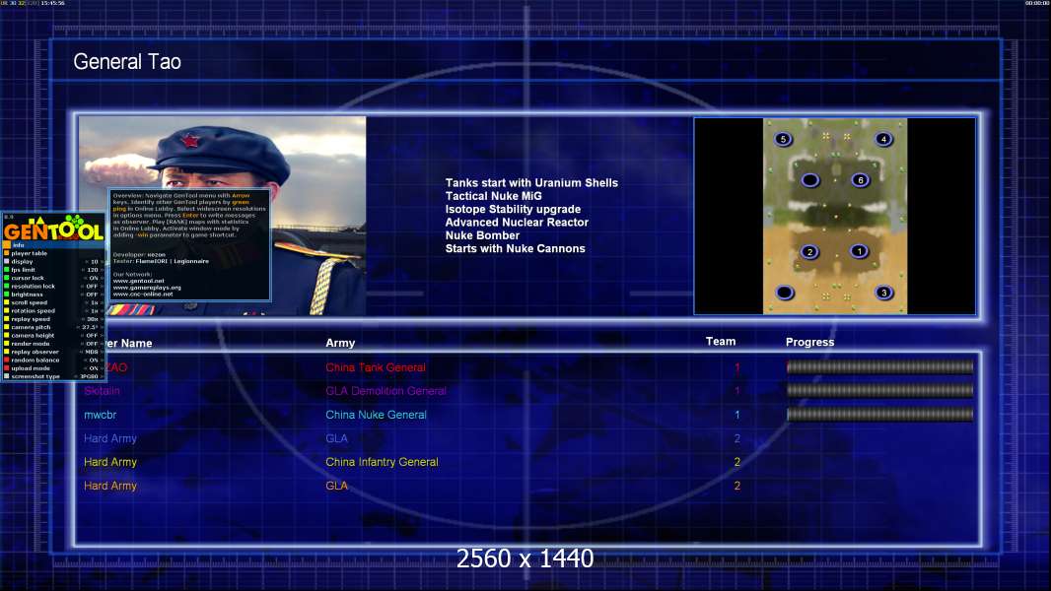This screenshot has width=1051, height=591.
Task: Select the fps limit menu entry label
Action: (x=23, y=270)
